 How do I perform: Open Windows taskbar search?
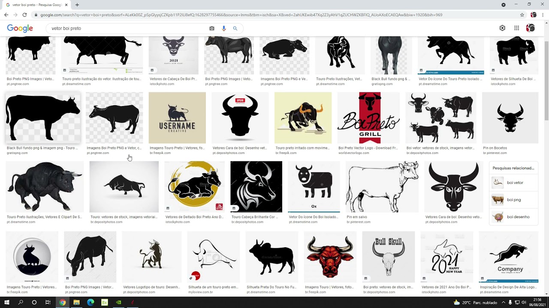tap(21, 302)
